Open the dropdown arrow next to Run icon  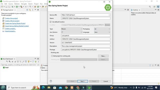point(19,7)
